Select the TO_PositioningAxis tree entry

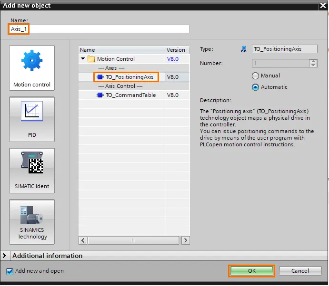[130, 77]
